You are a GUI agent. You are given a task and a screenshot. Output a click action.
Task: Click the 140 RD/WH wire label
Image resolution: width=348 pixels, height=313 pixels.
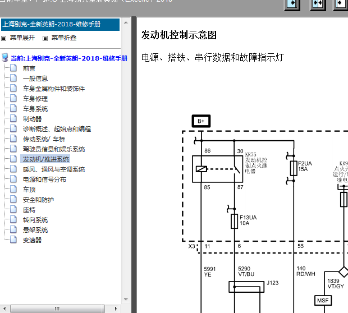point(305,271)
